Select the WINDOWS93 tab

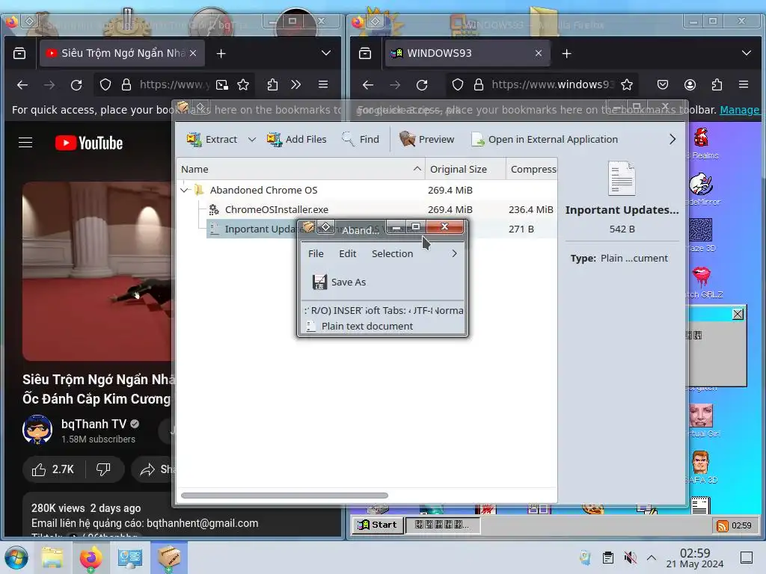point(468,53)
